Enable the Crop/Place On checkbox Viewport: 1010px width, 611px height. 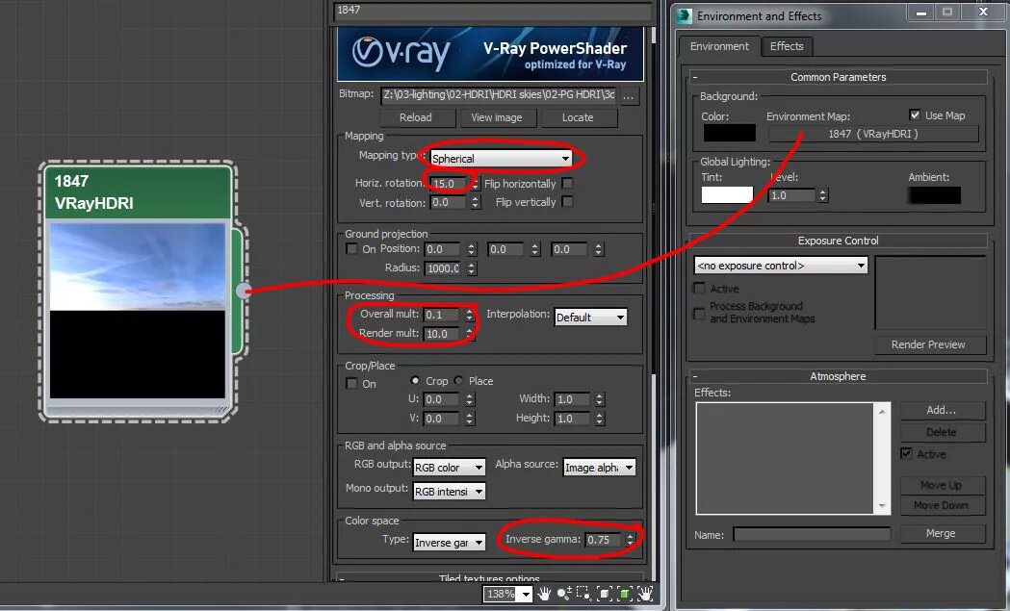pos(351,383)
